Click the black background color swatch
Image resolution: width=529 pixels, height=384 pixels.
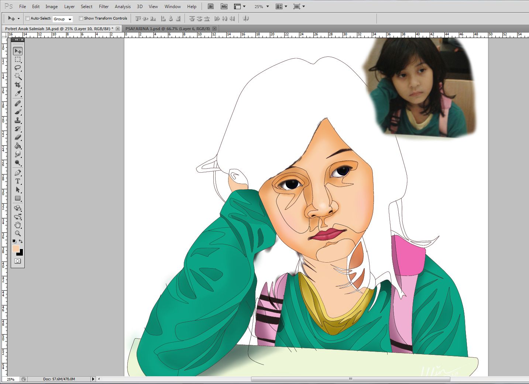(20, 253)
